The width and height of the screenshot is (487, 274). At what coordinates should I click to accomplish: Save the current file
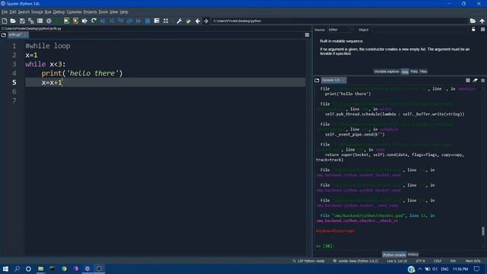(22, 21)
